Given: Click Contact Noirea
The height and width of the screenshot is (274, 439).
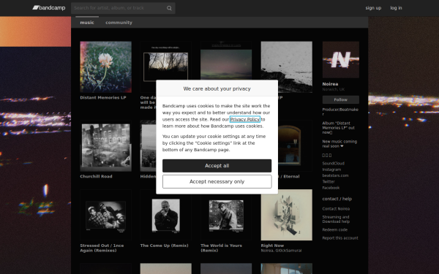Looking at the screenshot, I should point(336,209).
